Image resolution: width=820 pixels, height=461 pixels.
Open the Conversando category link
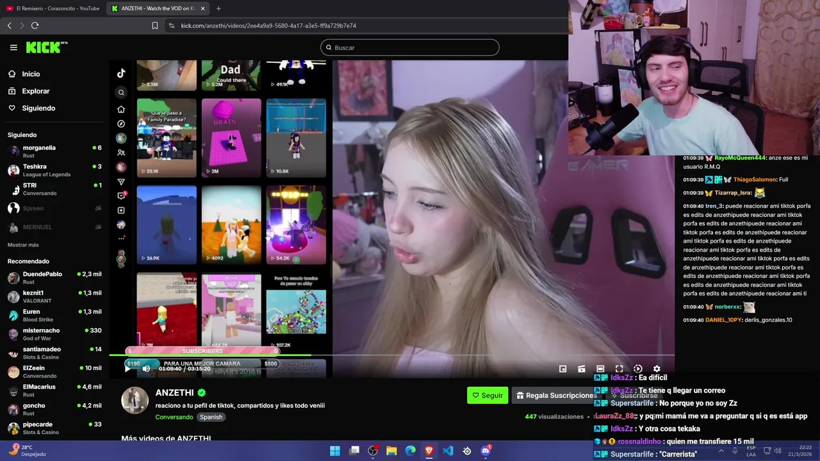pos(174,417)
